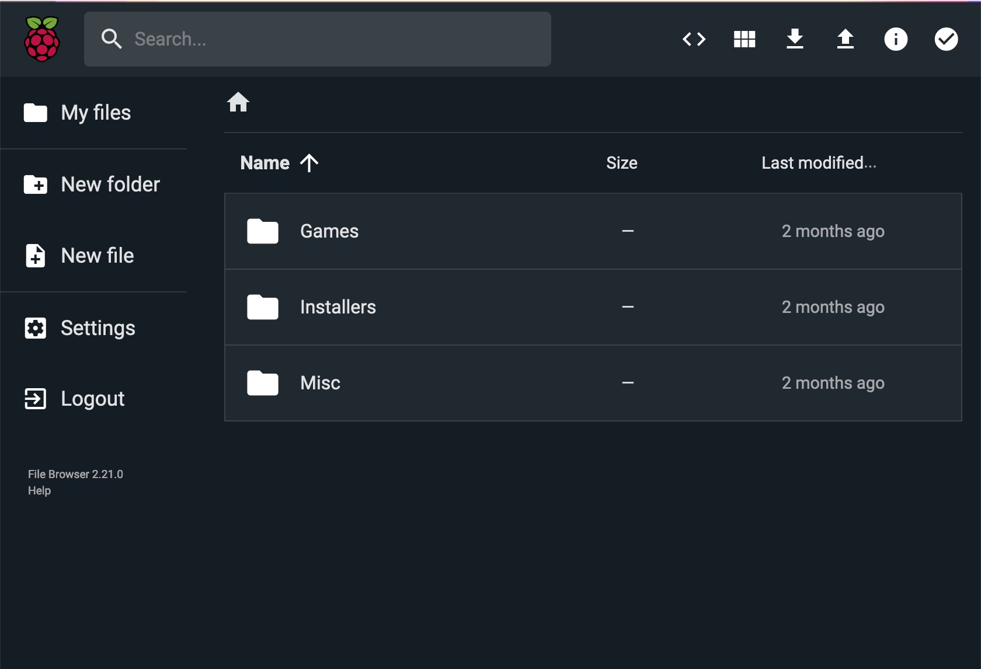Open My files in the sidebar

tap(96, 113)
